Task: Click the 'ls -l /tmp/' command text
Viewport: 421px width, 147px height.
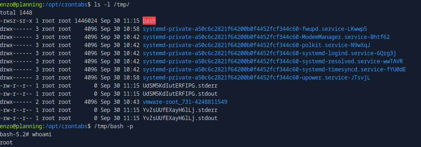Action: (112, 5)
